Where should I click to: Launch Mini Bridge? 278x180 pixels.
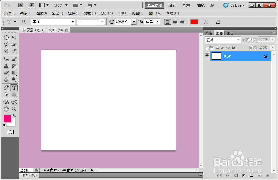click(x=31, y=5)
